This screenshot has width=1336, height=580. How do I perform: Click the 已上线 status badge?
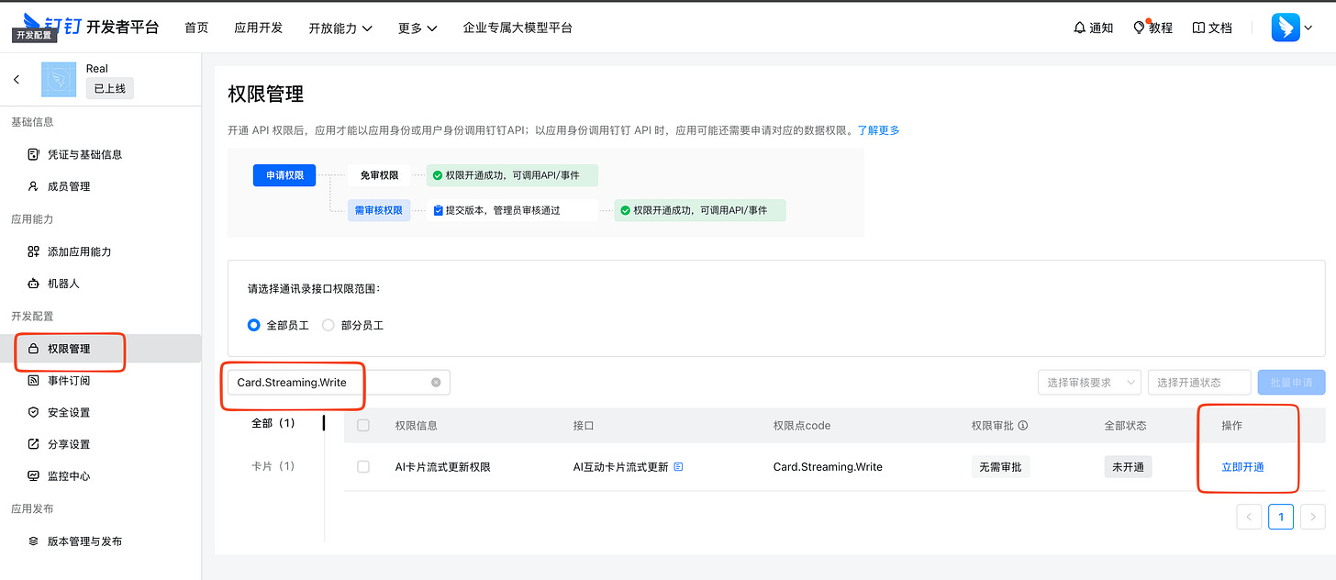point(110,88)
